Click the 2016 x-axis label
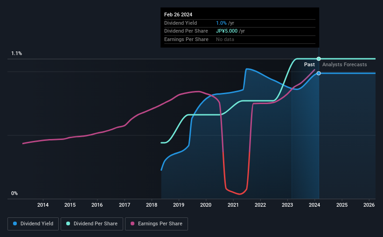The image size is (383, 237). pos(97,205)
